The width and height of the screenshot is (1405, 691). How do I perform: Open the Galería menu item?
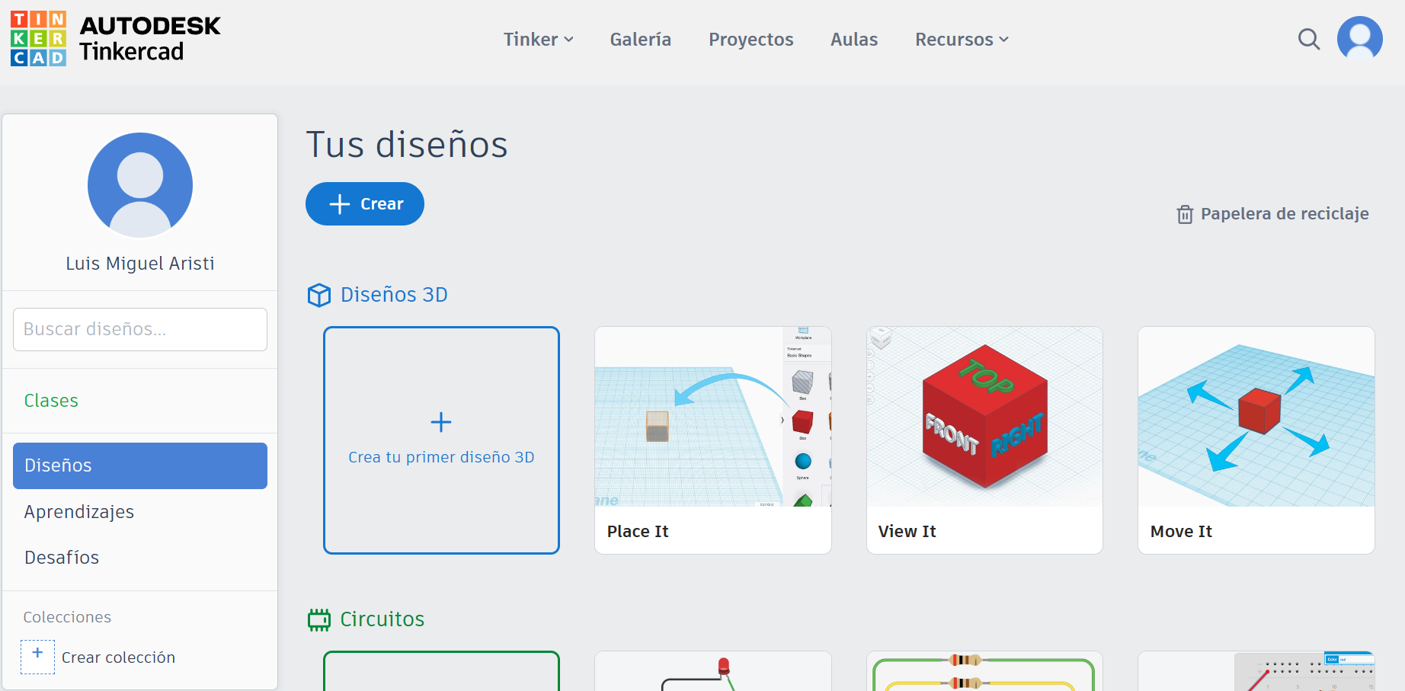coord(640,40)
